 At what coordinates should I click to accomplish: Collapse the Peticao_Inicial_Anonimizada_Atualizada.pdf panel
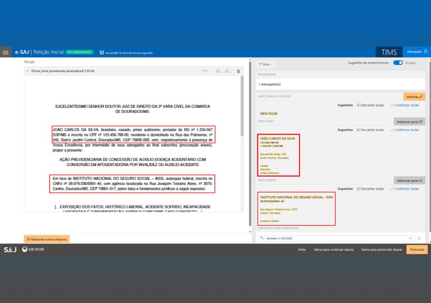[x=27, y=72]
